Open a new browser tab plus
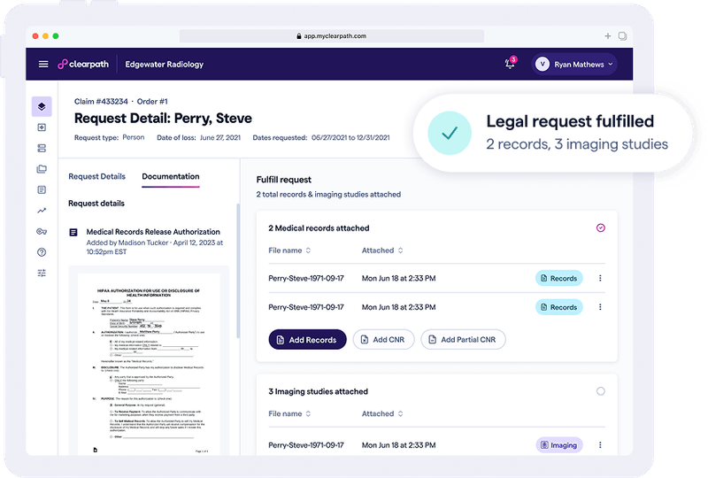Image resolution: width=708 pixels, height=478 pixels. (x=608, y=36)
